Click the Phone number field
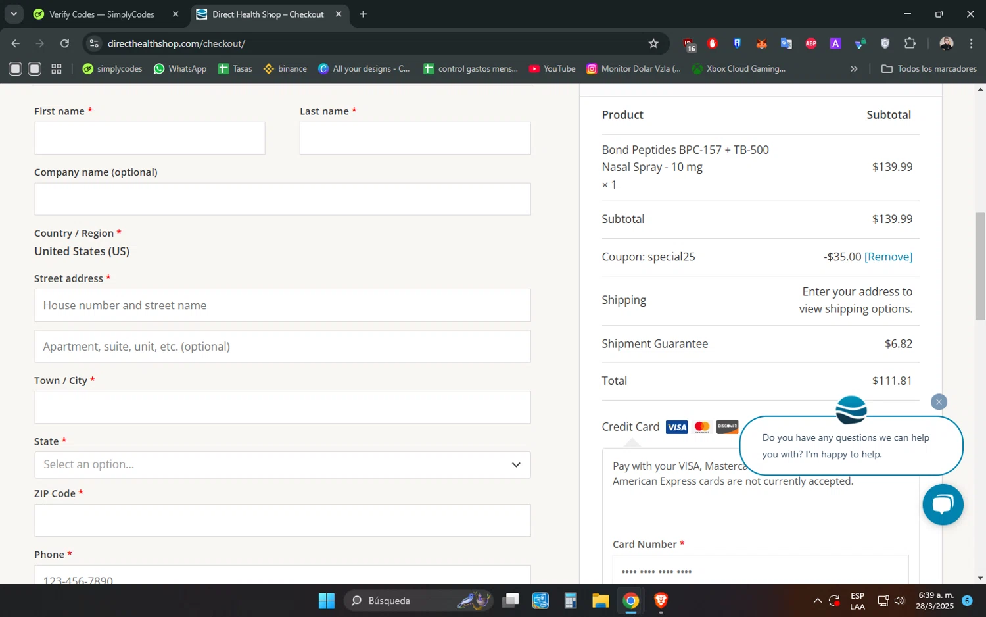 283,575
